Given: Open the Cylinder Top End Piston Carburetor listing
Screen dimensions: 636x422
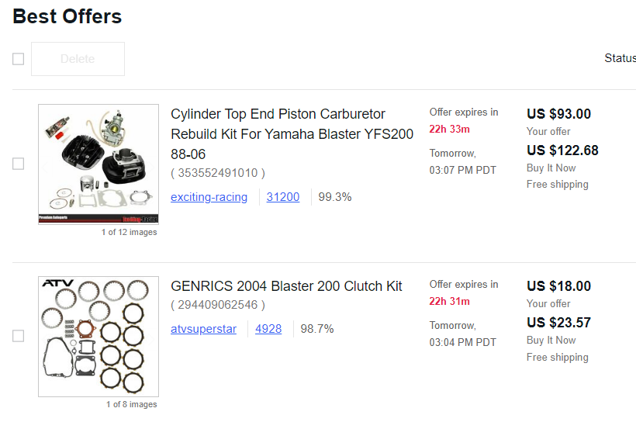Looking at the screenshot, I should coord(292,134).
